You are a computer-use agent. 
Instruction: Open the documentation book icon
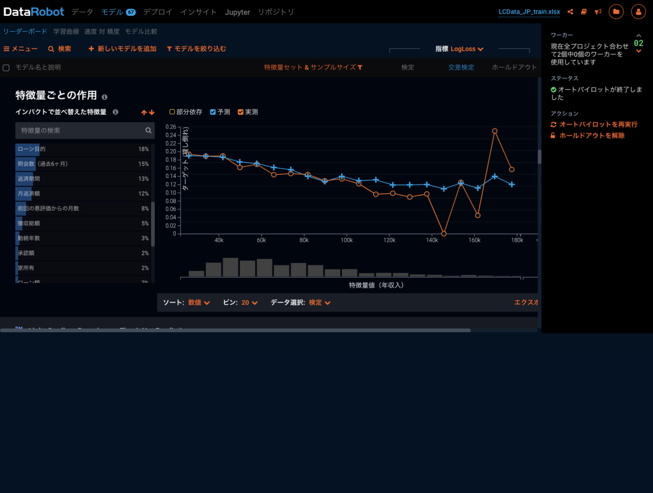(584, 11)
